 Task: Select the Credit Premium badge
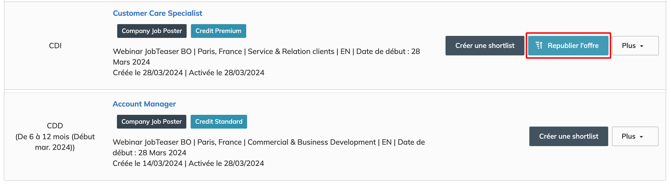tap(218, 31)
